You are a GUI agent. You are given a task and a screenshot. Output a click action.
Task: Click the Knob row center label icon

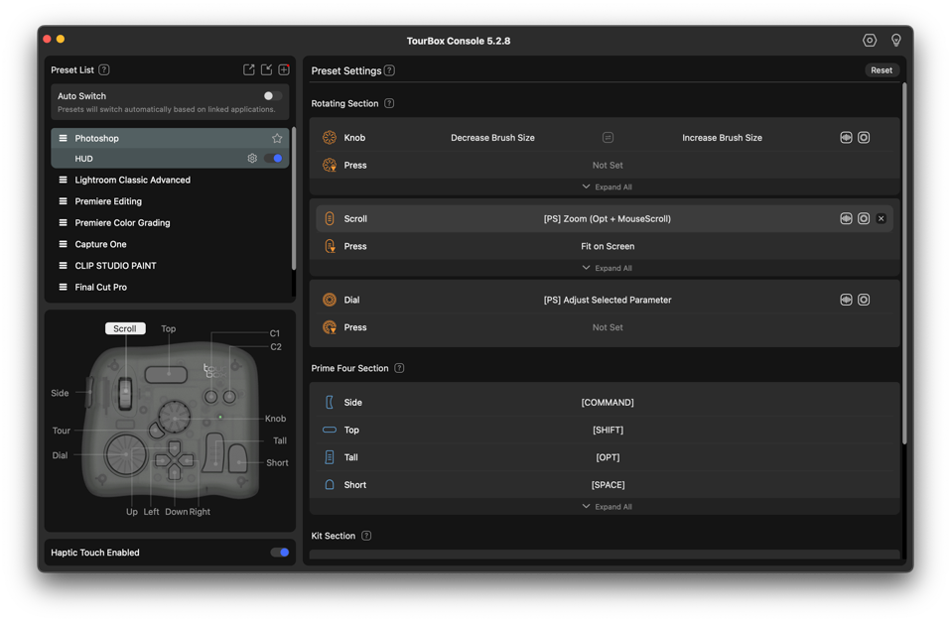coord(608,138)
